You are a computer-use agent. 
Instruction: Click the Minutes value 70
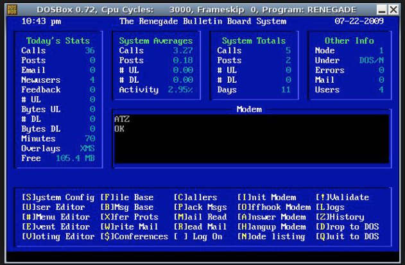pos(90,139)
